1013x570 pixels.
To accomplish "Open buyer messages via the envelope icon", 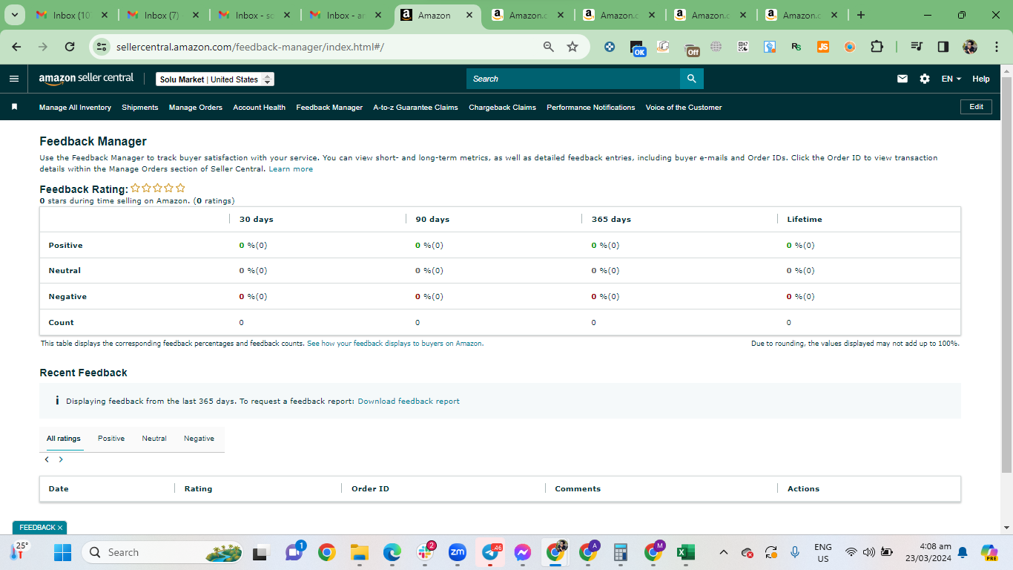I will click(903, 79).
